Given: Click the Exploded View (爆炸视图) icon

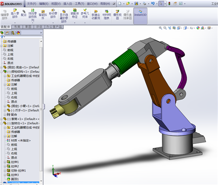Looking at the screenshot, I should point(117,15).
